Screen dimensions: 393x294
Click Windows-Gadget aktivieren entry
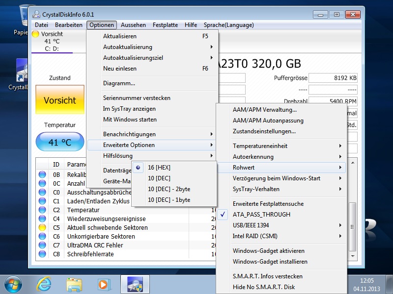point(281,251)
